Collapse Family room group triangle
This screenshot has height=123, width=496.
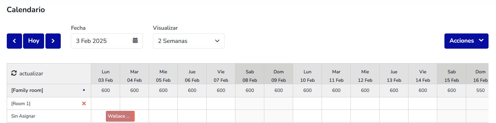pos(84,90)
